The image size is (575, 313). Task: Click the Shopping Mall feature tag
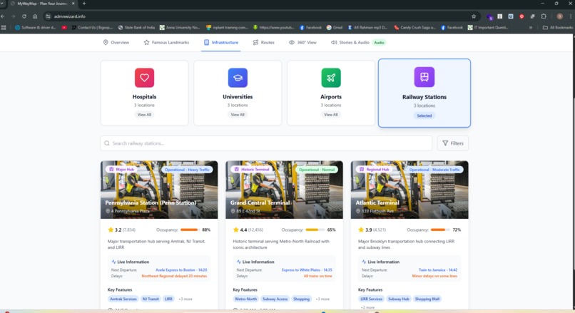(427, 299)
